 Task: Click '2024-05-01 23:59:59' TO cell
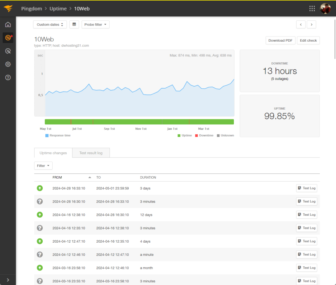coord(113,188)
